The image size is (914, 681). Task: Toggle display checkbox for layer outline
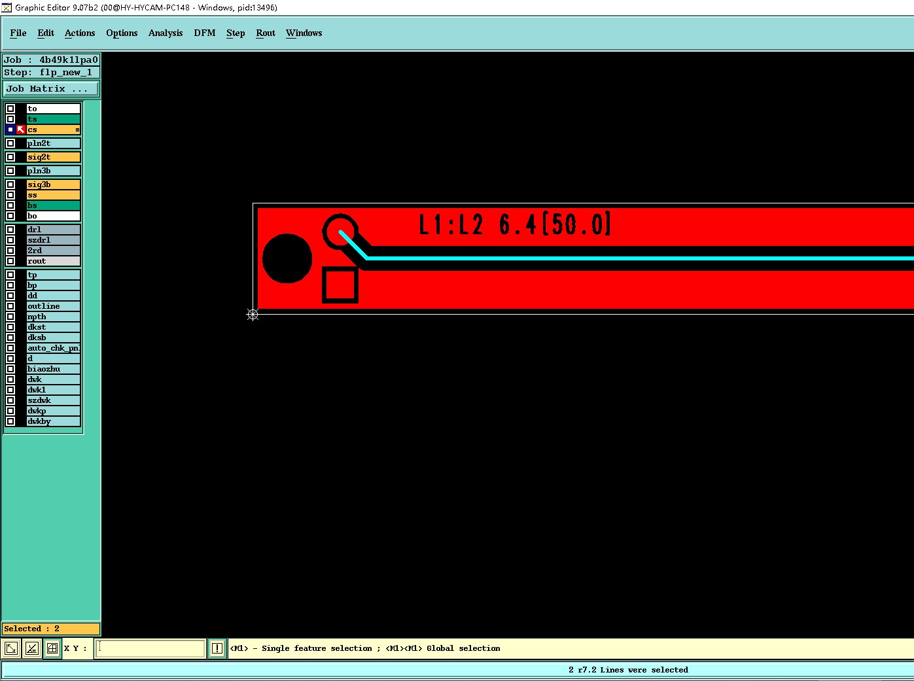point(10,306)
